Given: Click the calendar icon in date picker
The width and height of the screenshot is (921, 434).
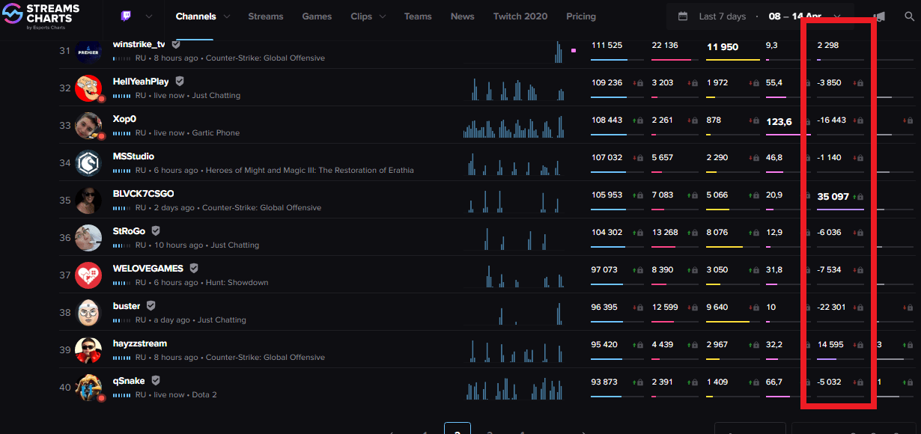Looking at the screenshot, I should click(683, 16).
